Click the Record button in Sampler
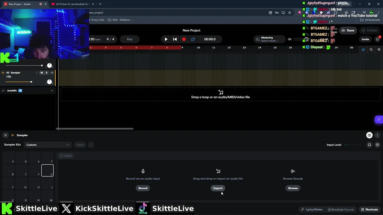This screenshot has height=215, width=383. click(143, 188)
